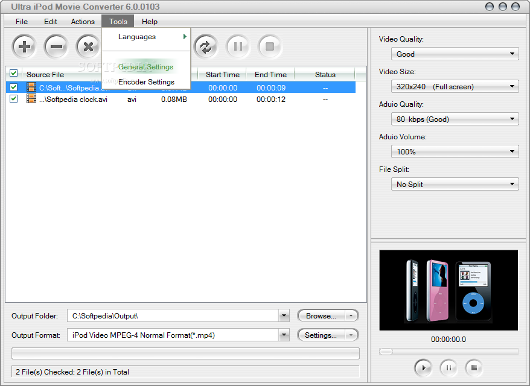Open the Video Size dropdown
Screen dimensions: 530x386
coord(455,86)
